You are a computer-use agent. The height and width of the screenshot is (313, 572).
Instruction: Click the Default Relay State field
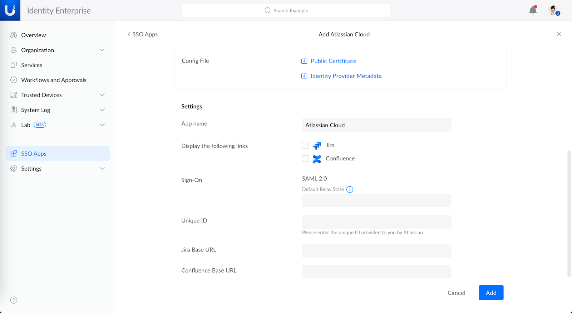coord(377,200)
